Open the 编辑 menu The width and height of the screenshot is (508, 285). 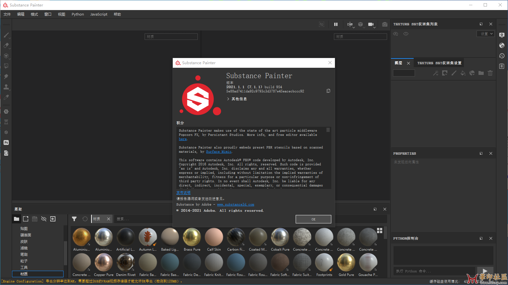click(x=21, y=14)
